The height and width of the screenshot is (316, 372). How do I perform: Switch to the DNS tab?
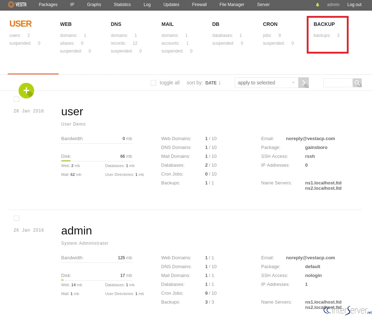pyautogui.click(x=116, y=24)
